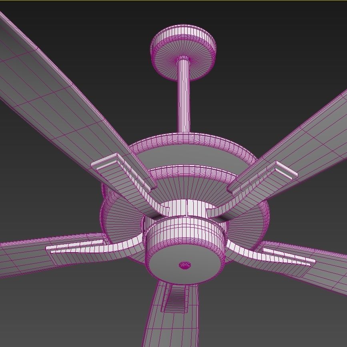This screenshot has width=347, height=347.
Task: Select the ceiling canopy mount disc
Action: pyautogui.click(x=183, y=52)
